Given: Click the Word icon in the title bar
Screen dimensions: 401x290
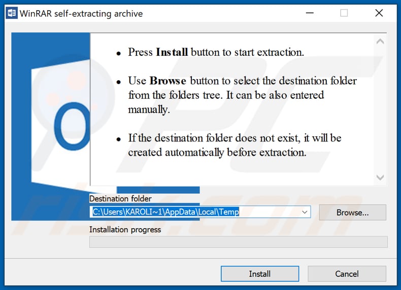Looking at the screenshot, I should (x=11, y=14).
